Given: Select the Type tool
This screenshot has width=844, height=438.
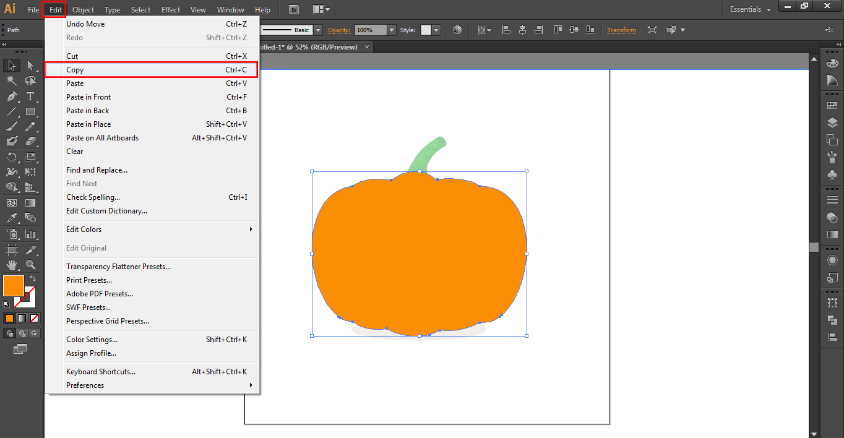Looking at the screenshot, I should [30, 97].
